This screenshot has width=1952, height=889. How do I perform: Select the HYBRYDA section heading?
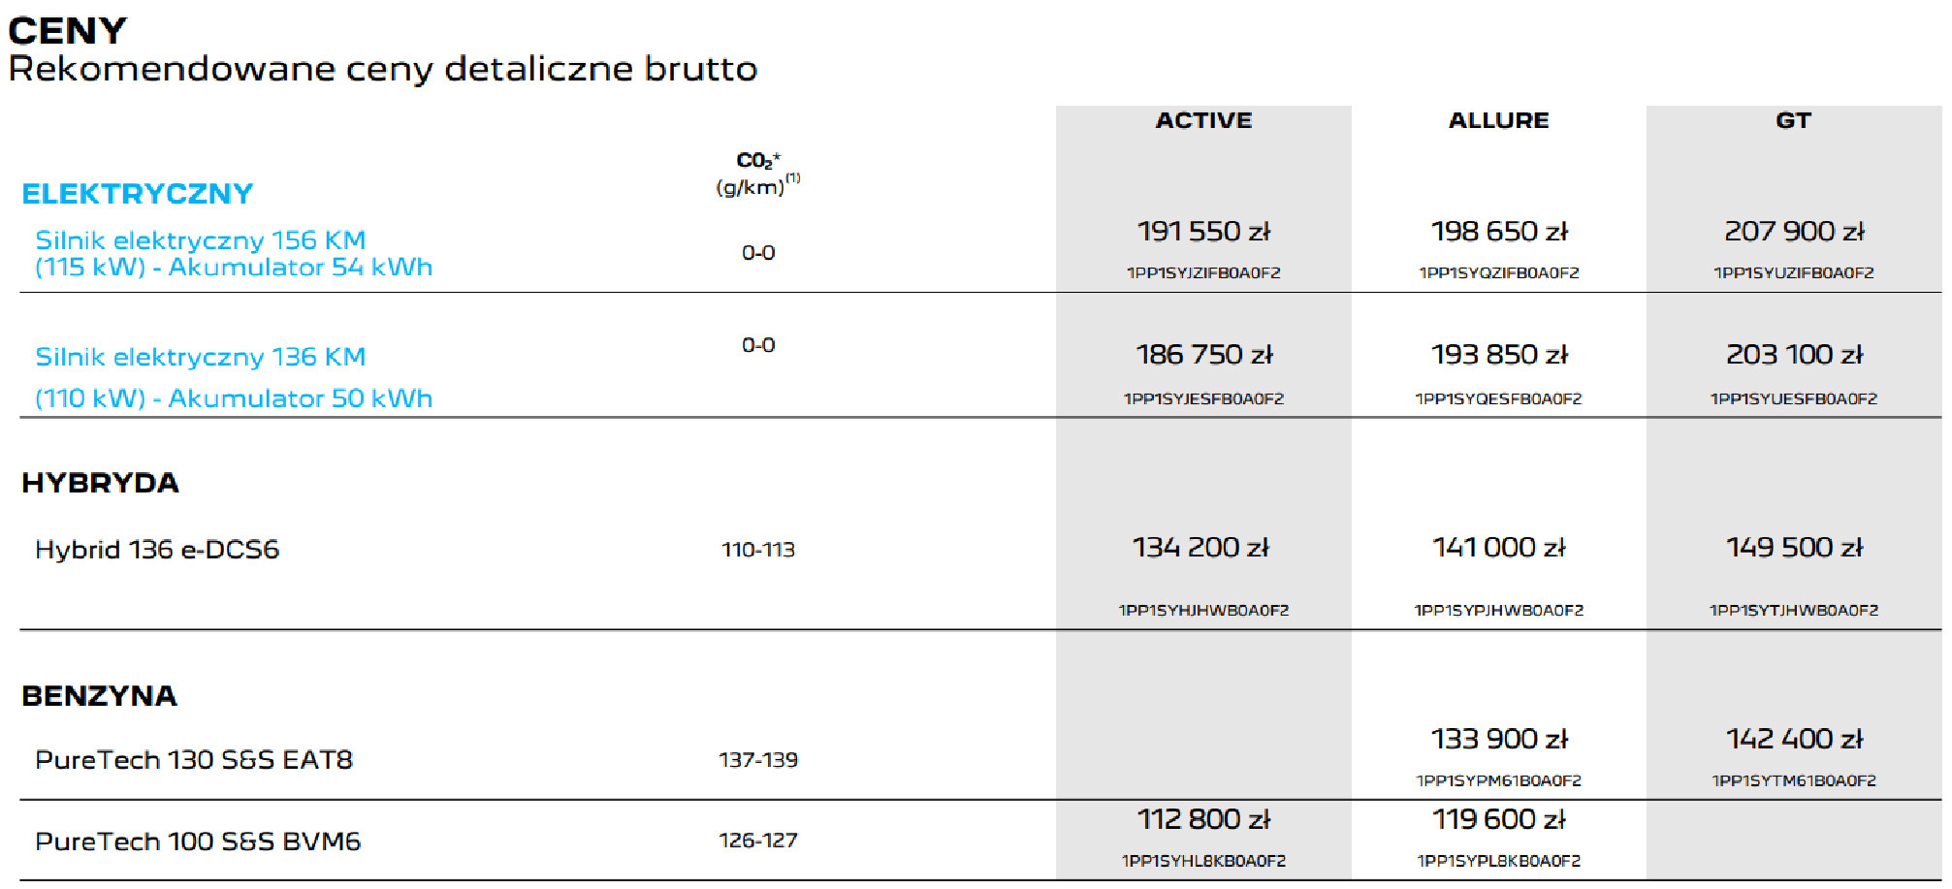coord(100,483)
